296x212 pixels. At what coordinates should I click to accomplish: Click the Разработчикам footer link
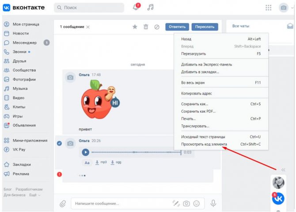click(x=29, y=189)
